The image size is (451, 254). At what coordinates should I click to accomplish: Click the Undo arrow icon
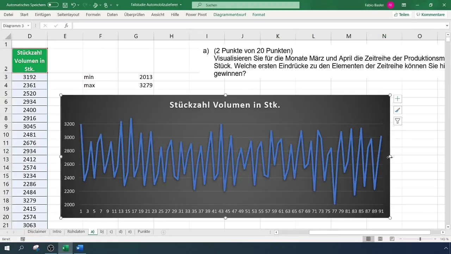click(73, 5)
